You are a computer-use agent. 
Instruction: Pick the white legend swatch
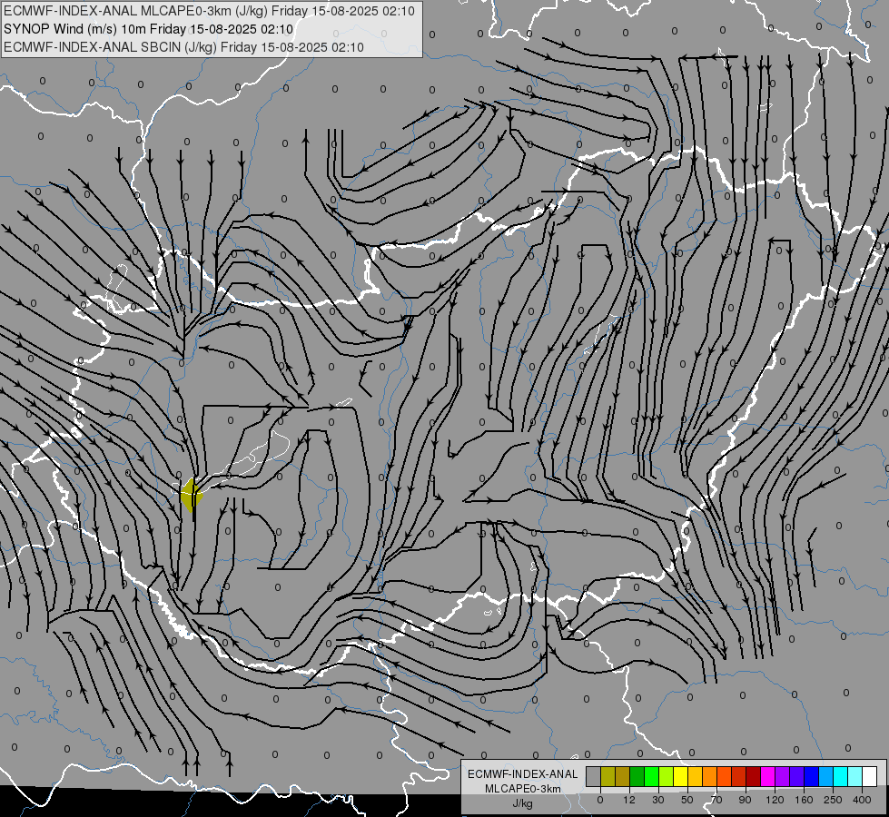(x=870, y=777)
